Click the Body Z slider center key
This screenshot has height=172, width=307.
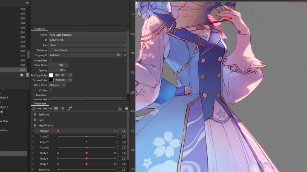click(x=87, y=164)
